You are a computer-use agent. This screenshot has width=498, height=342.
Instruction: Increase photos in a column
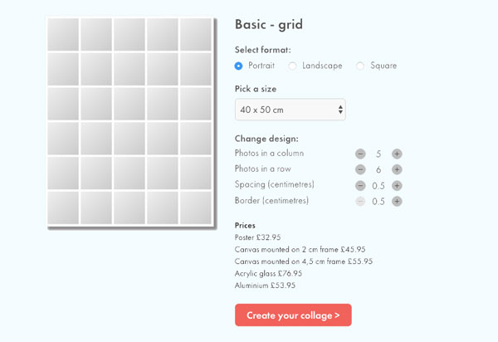(x=397, y=154)
